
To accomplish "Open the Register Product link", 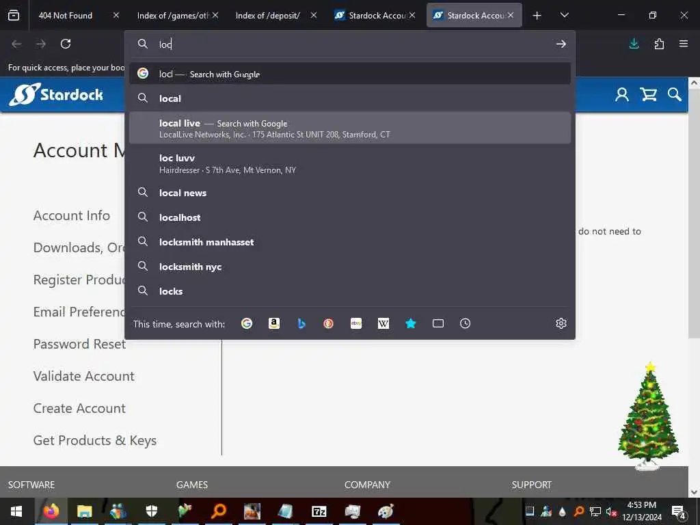I will tap(79, 280).
